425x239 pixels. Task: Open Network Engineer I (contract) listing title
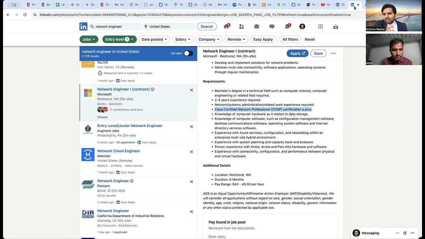click(124, 89)
